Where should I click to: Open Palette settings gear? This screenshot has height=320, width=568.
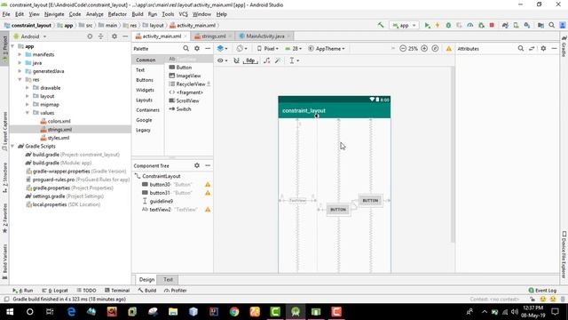coord(197,48)
